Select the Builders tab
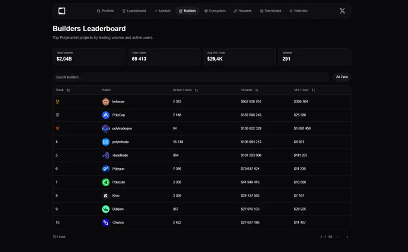The image size is (408, 252). click(x=187, y=11)
